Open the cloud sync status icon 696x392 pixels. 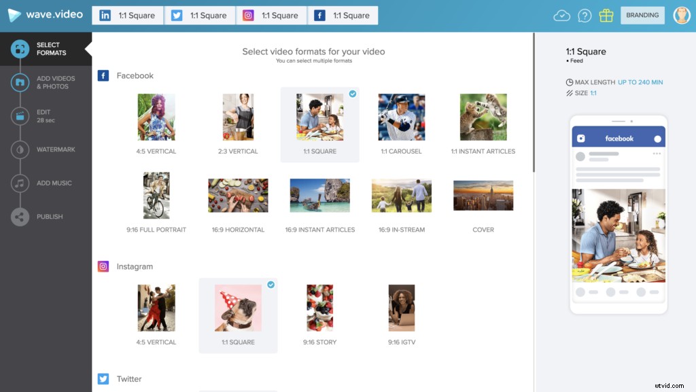(561, 15)
